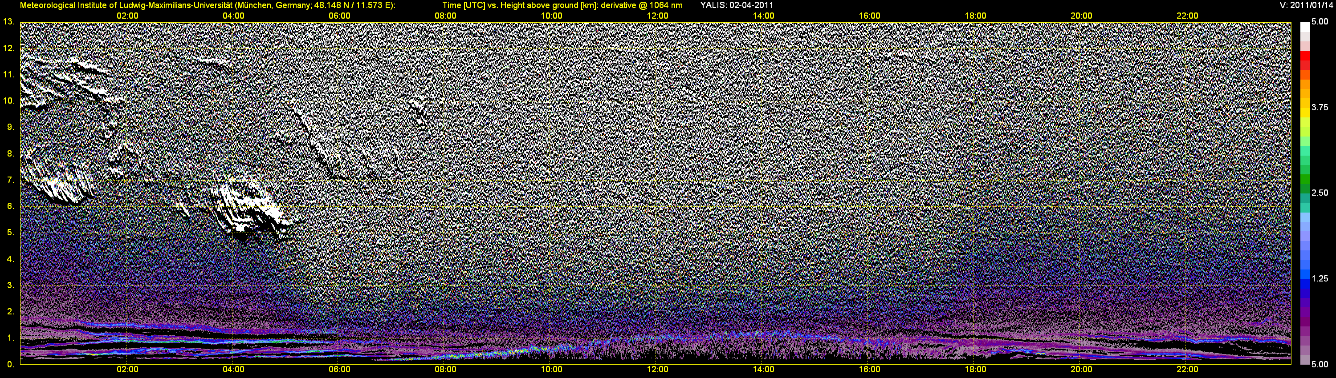Click the 8. height axis label
Screen dimensions: 1336x378
click(11, 154)
